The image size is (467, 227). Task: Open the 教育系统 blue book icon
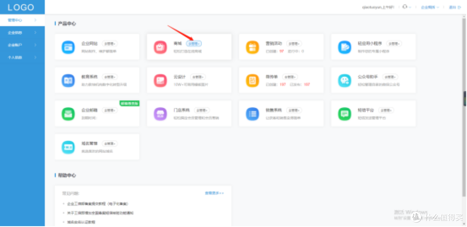pyautogui.click(x=68, y=80)
